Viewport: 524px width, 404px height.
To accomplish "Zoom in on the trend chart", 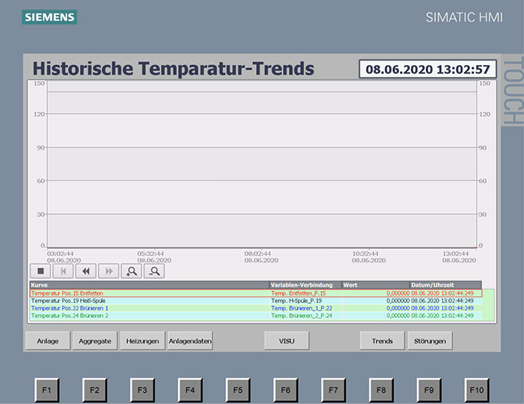I will click(132, 271).
